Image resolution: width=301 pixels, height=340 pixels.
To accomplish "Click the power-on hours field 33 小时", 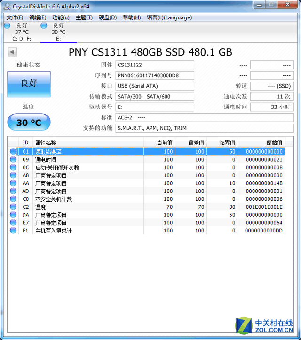I will click(272, 107).
